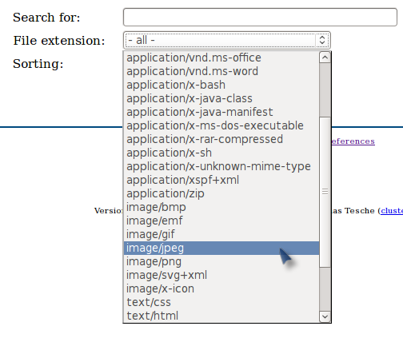Pick image/png from list
Viewport: 403px width, 342px height.
tap(221, 261)
